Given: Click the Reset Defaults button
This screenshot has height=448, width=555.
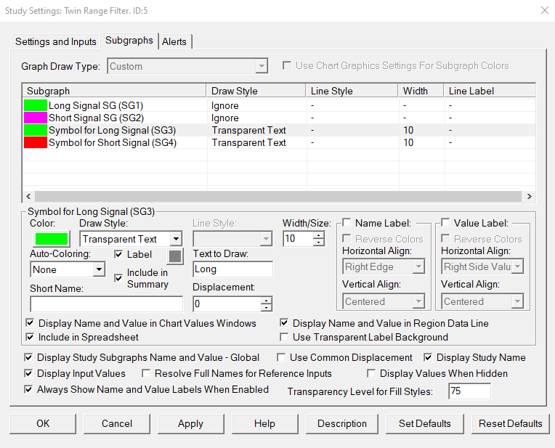Looking at the screenshot, I should (x=510, y=423).
